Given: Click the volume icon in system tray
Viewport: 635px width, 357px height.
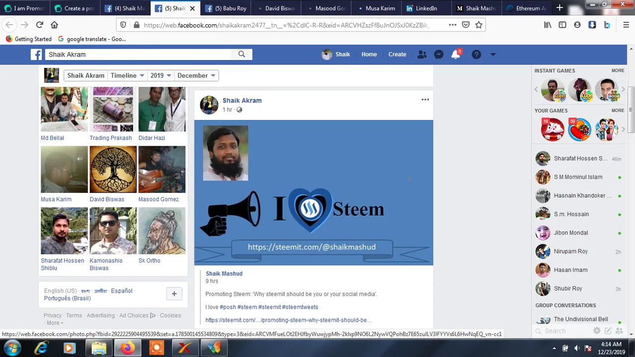Looking at the screenshot, I should 576,348.
